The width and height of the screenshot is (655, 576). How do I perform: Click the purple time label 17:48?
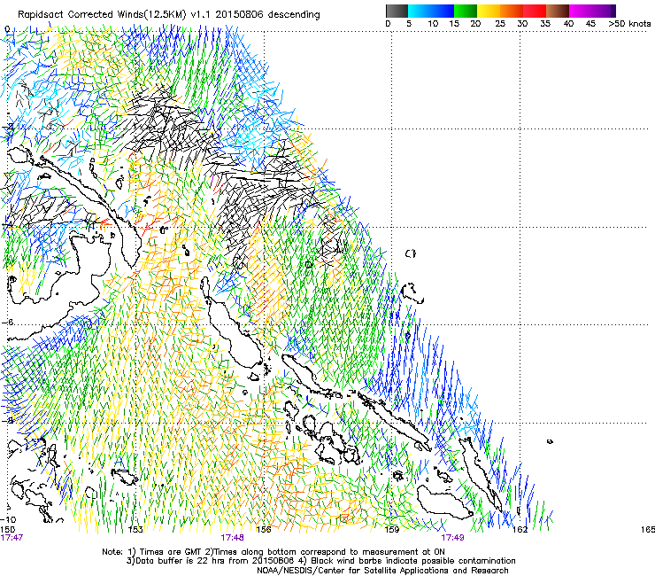tap(232, 538)
